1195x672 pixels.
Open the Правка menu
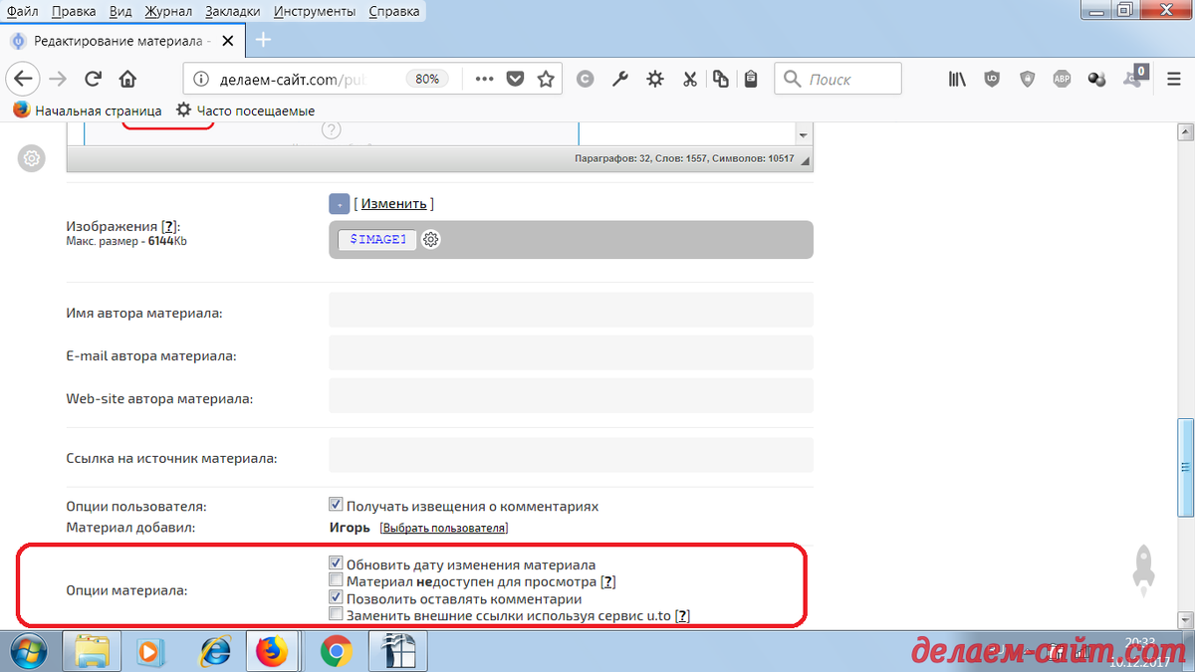[74, 11]
